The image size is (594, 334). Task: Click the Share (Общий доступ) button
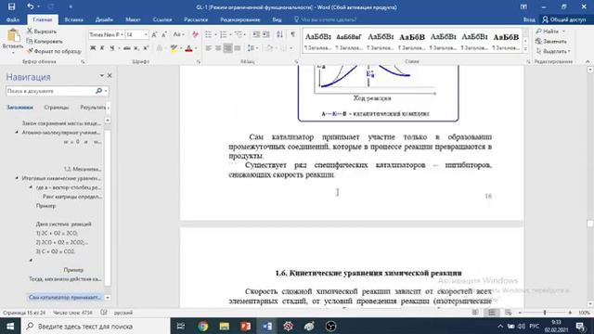(564, 19)
